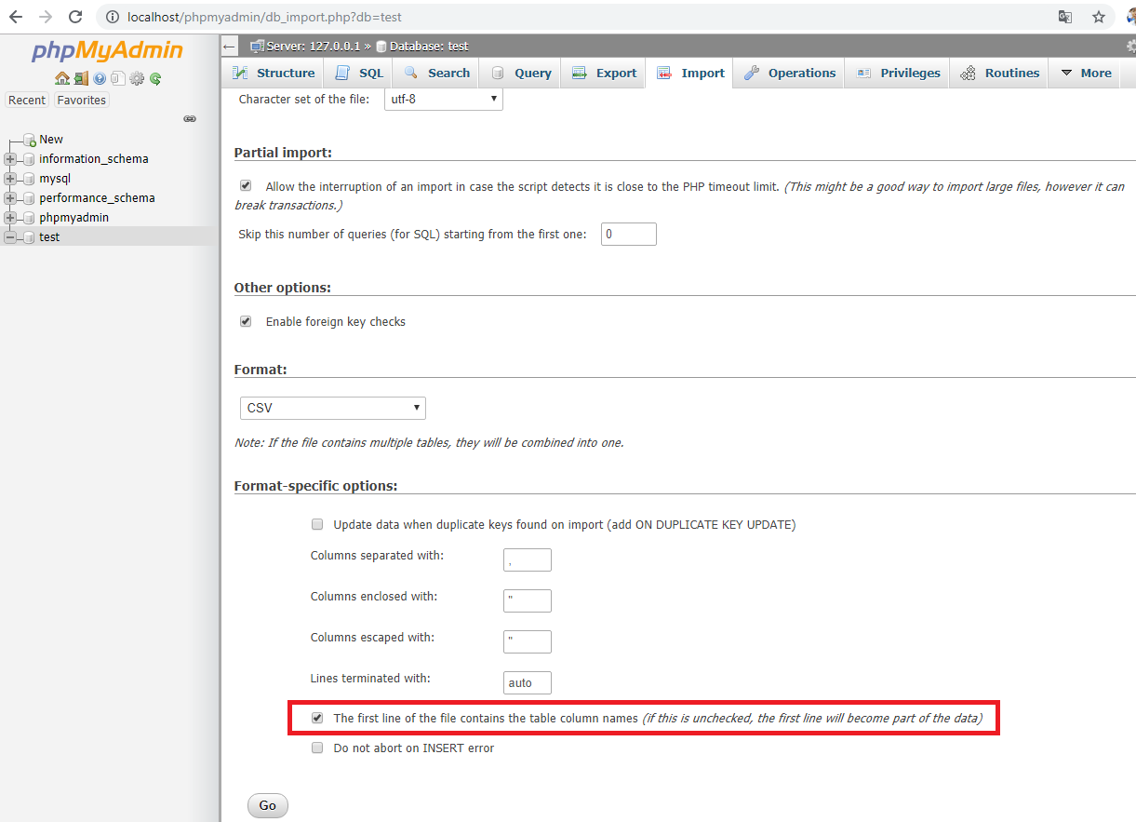The height and width of the screenshot is (822, 1136).
Task: Click the chain link icon in sidebar
Action: click(x=190, y=118)
